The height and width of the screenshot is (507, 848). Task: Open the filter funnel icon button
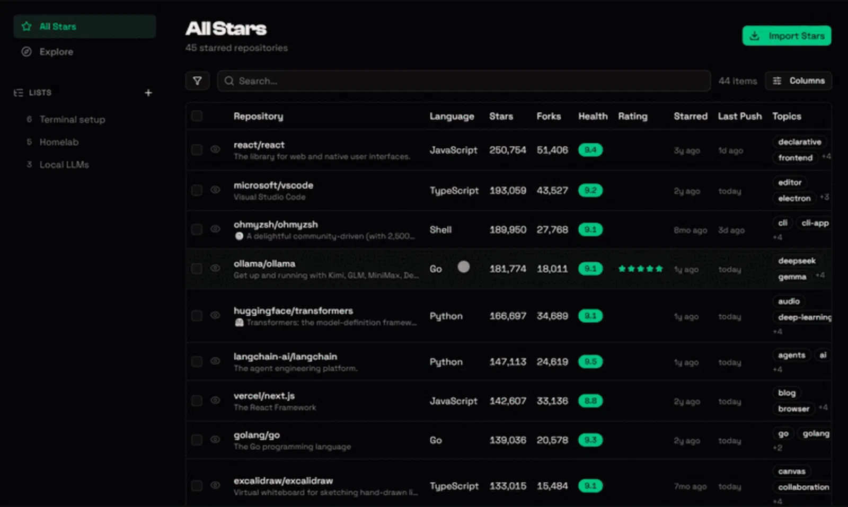point(197,81)
